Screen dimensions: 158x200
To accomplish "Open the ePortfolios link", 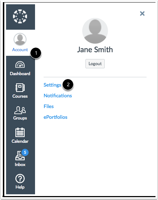I will tap(55, 117).
